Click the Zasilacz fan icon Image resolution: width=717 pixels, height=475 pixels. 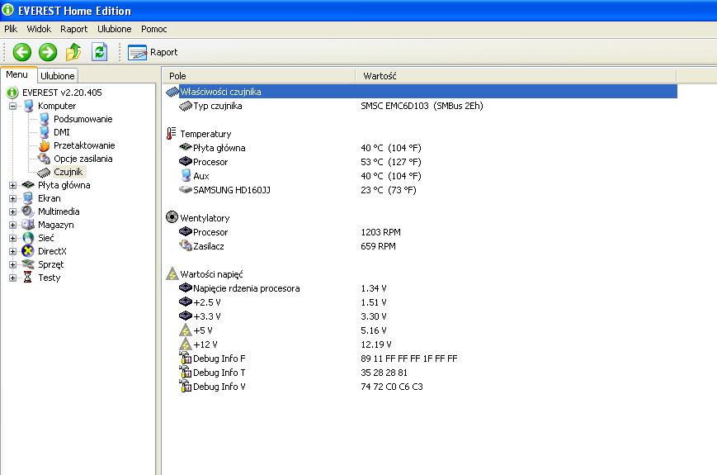[185, 245]
